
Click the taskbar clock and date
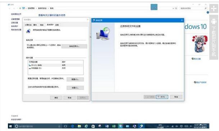point(200,126)
